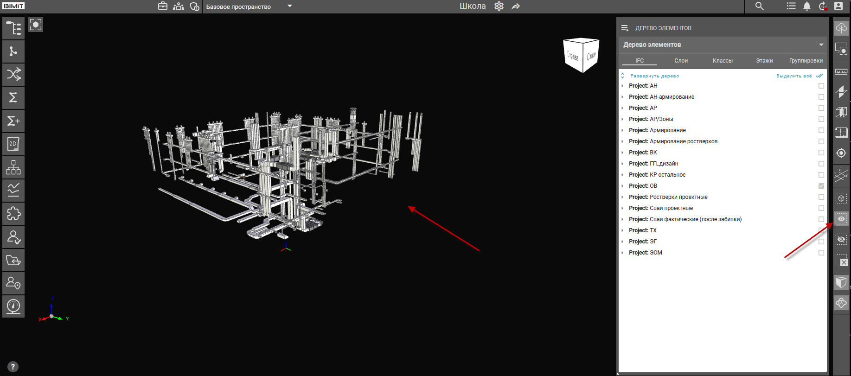Click the sigma summation tool icon
851x376 pixels.
pos(13,98)
